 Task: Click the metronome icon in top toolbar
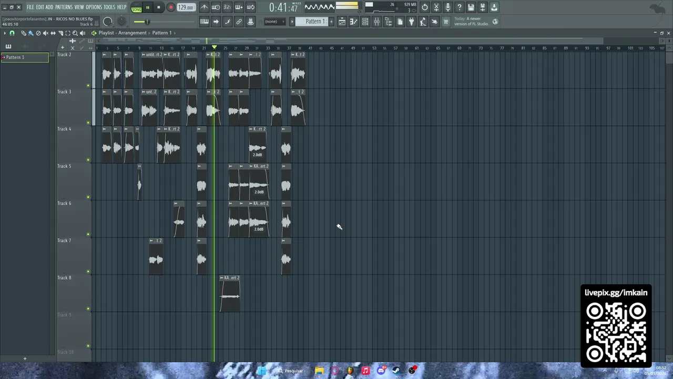tap(204, 7)
